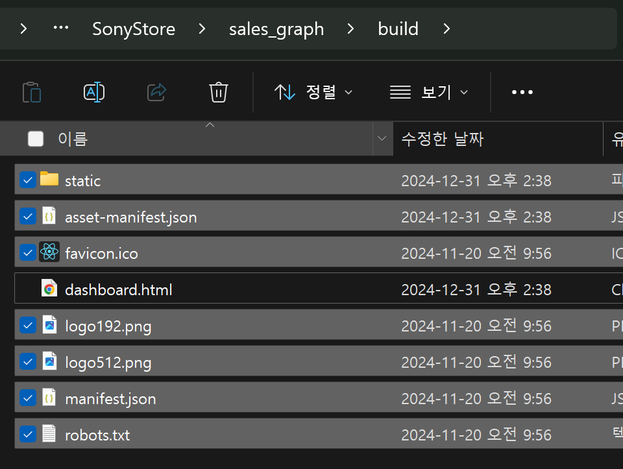
Task: Click the Paste clipboard icon
Action: 32,92
